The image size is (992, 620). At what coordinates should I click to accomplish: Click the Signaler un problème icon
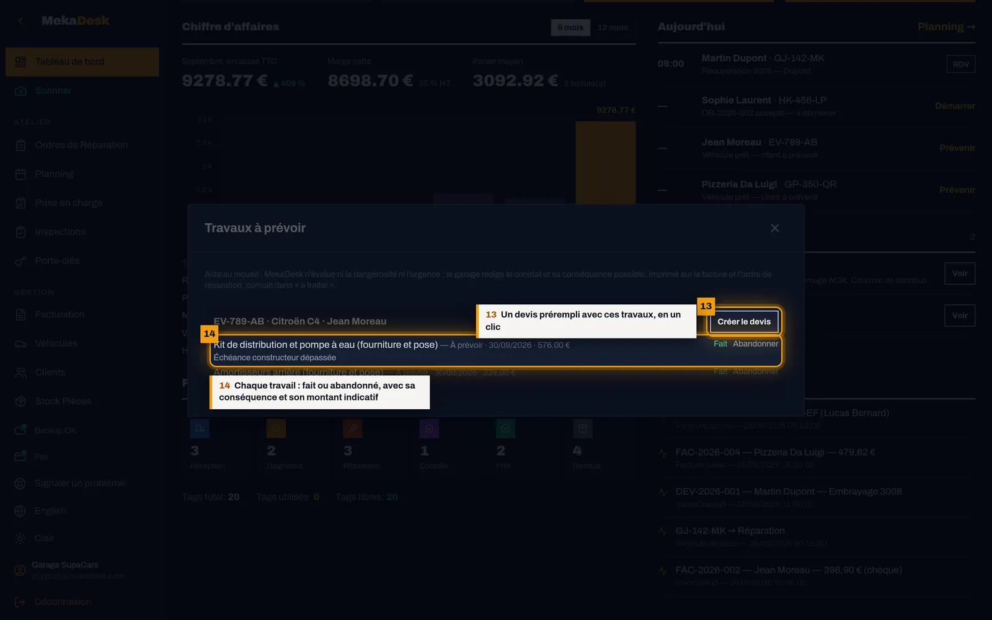click(x=20, y=484)
